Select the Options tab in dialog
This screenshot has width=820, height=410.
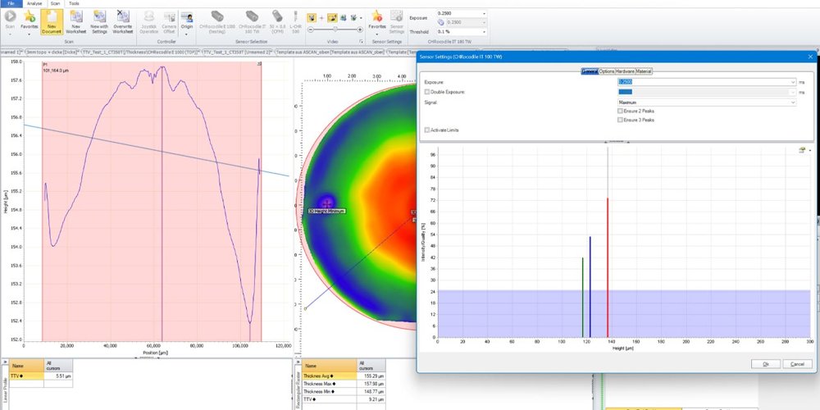point(607,71)
